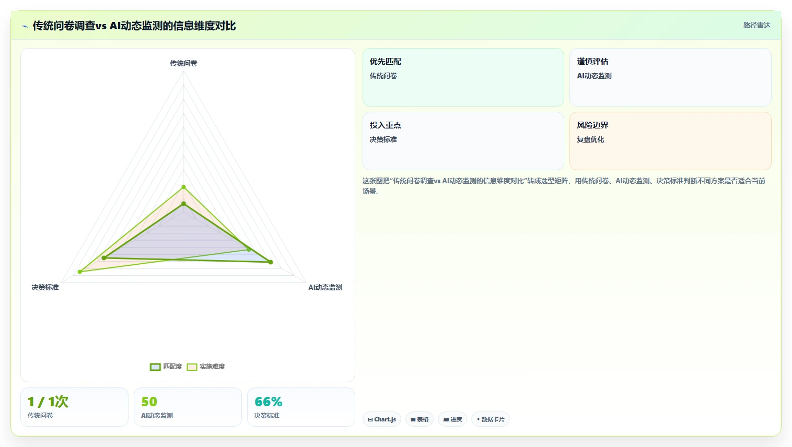Click the 实施难度 data point on 传统问卷 axis
Screen dimensions: 792x447
click(x=183, y=187)
